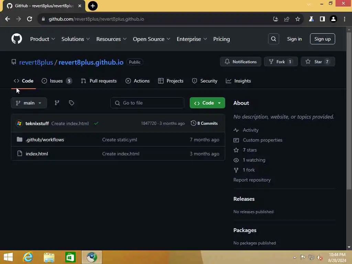Open the Chrome three-dot menu

(x=344, y=19)
